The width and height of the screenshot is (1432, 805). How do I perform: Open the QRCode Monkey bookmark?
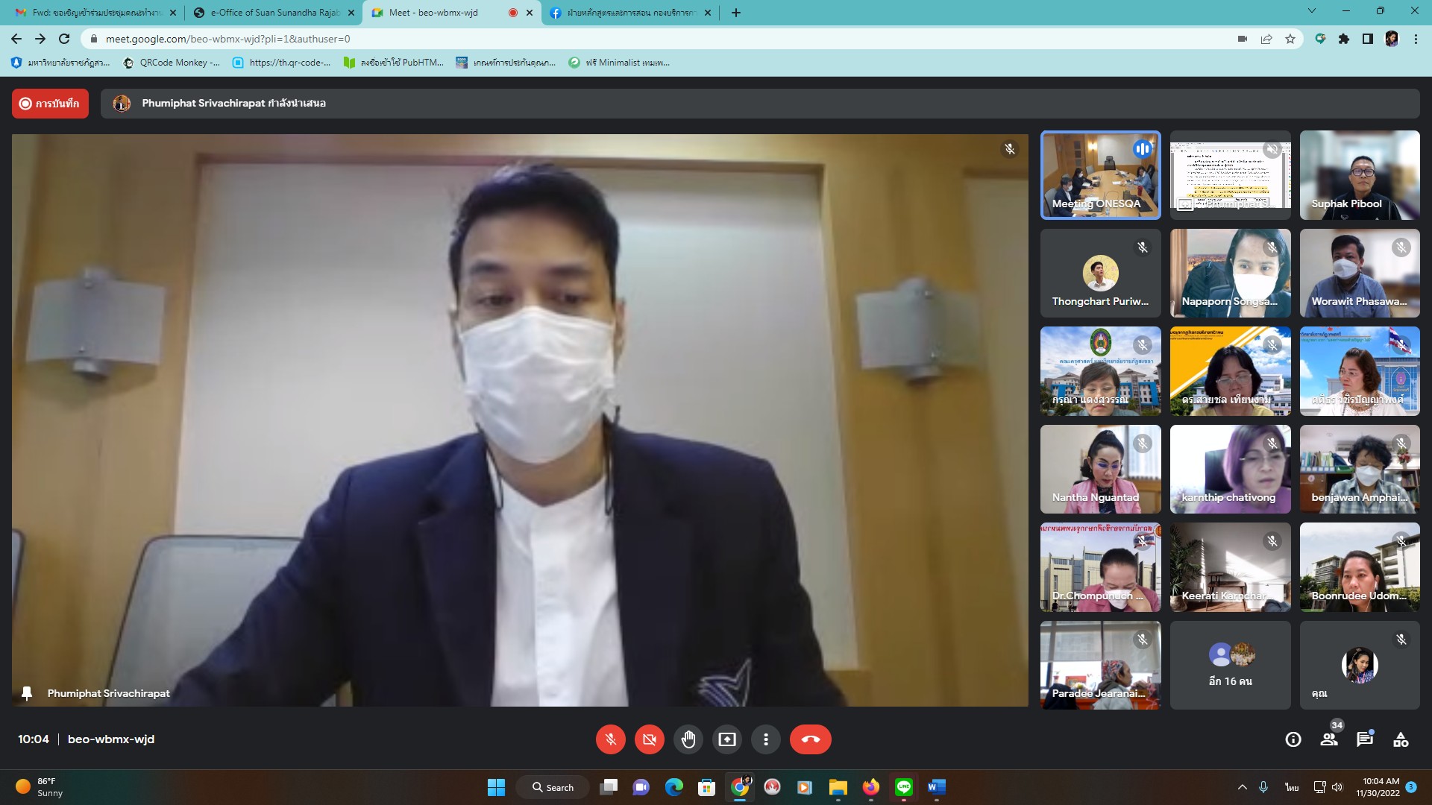(172, 63)
